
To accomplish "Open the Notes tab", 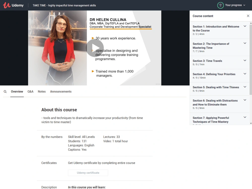I will (42, 91).
